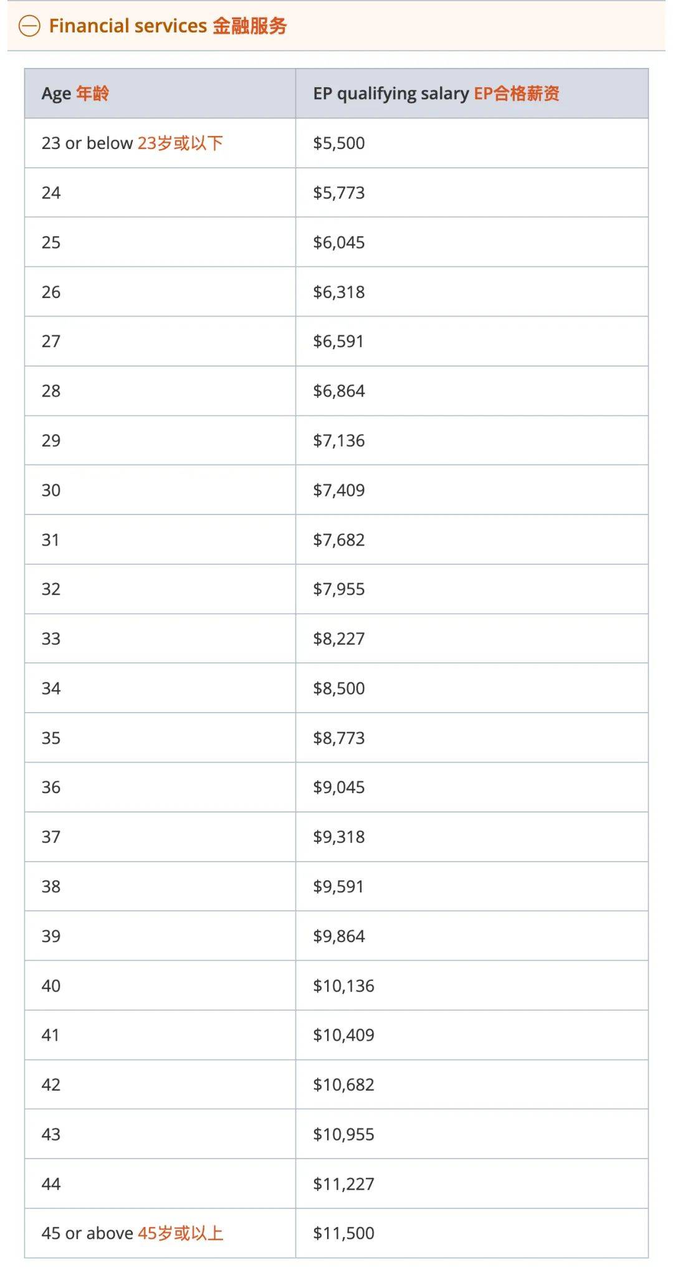Select the 45 or above age cell
The image size is (673, 1282).
[132, 1233]
